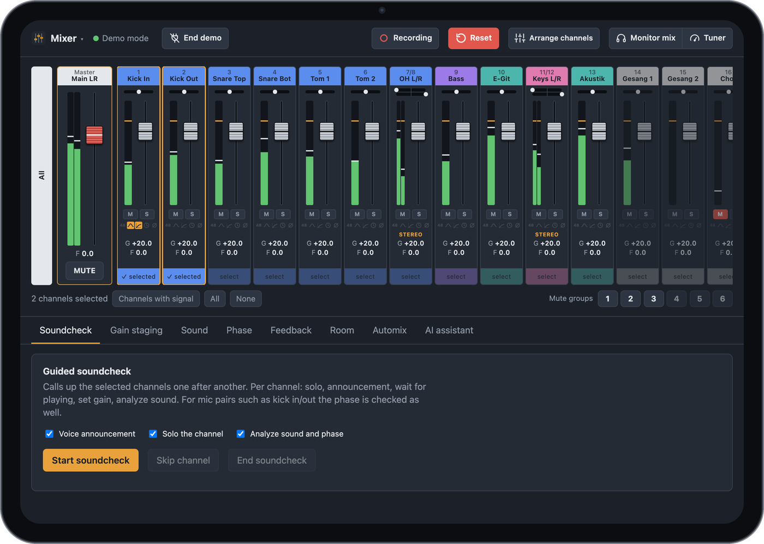Image resolution: width=764 pixels, height=544 pixels.
Task: Toggle the compressor icon on Kick In channel
Action: click(x=139, y=226)
